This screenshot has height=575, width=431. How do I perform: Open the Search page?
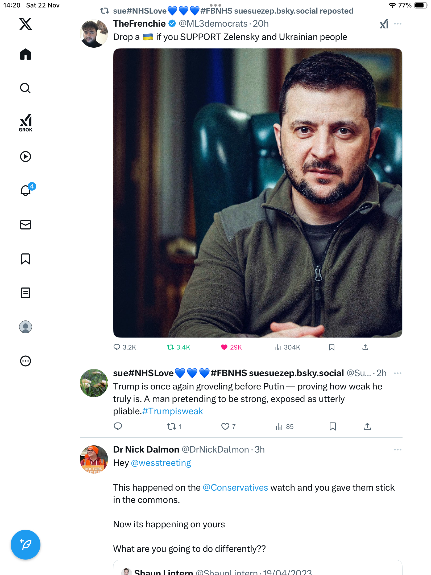click(x=26, y=88)
